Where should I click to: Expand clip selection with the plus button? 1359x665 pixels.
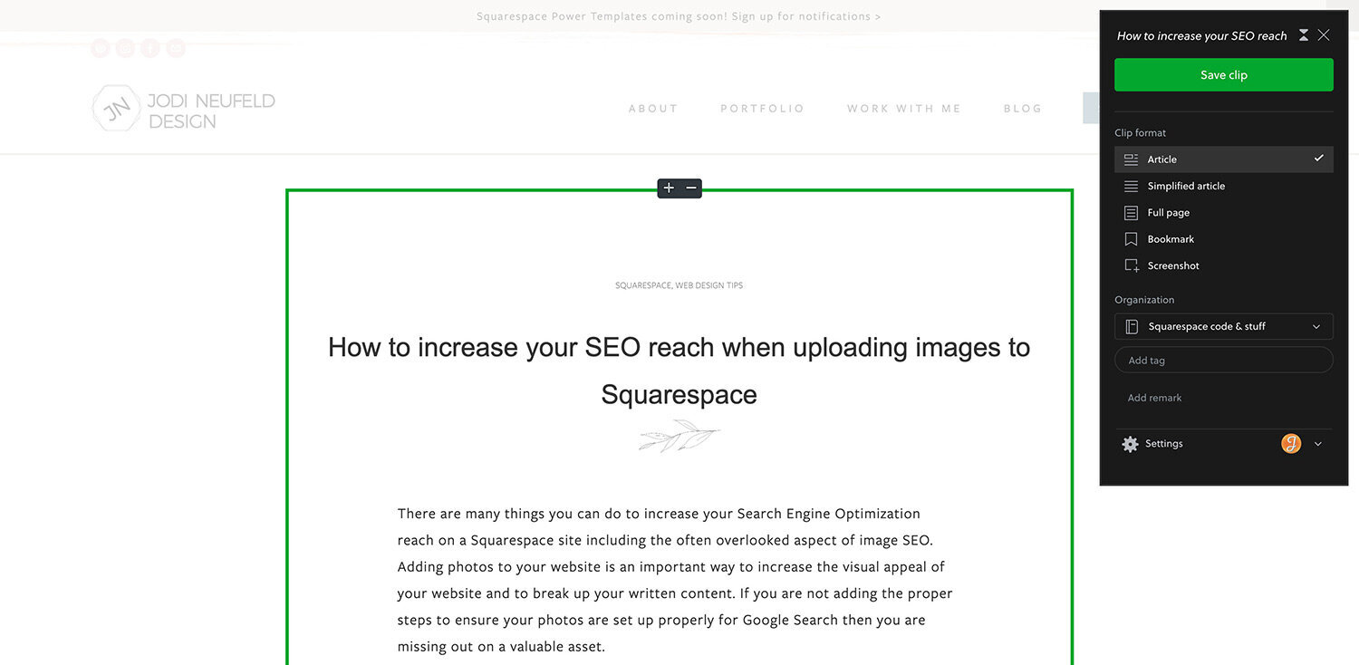click(669, 188)
